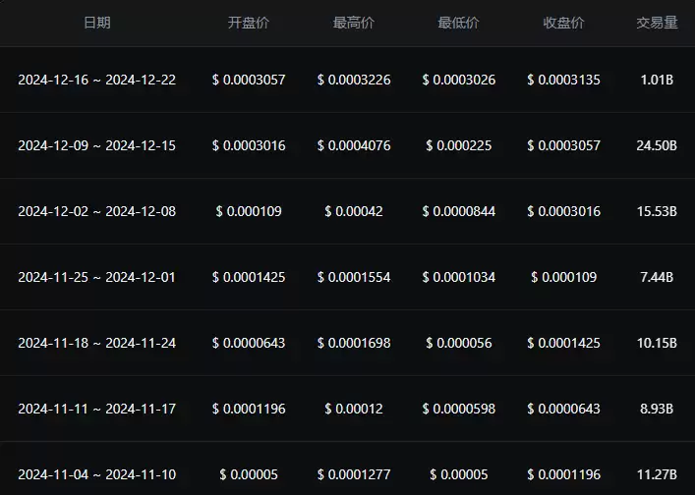695x495 pixels.
Task: Click low price $ 0.0001034
Action: 459,277
